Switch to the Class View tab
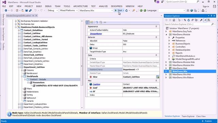 [201, 116]
